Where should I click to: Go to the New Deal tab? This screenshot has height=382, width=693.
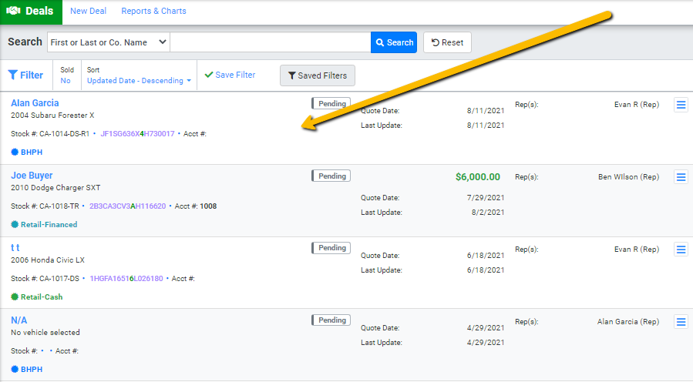click(x=88, y=12)
